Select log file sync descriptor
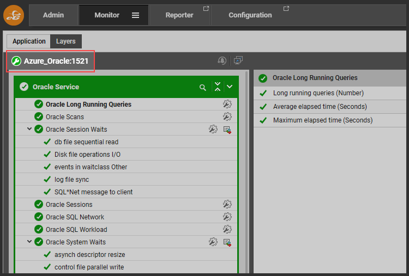 (72, 180)
